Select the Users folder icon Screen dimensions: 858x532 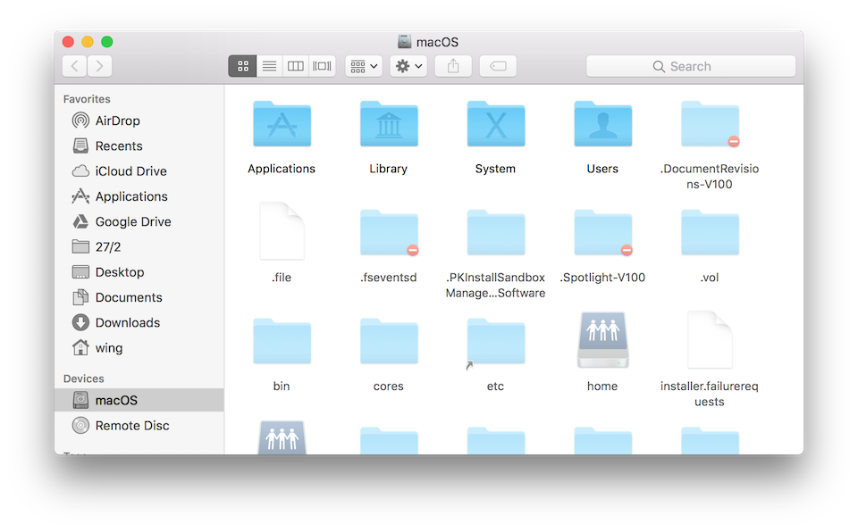[x=603, y=124]
